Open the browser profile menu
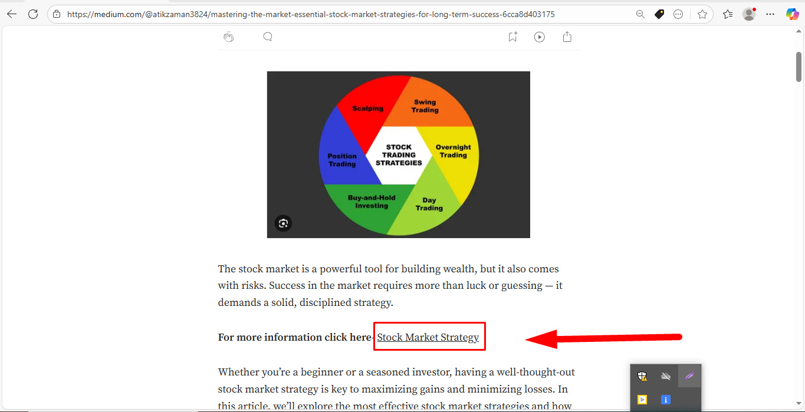805x412 pixels. point(749,14)
